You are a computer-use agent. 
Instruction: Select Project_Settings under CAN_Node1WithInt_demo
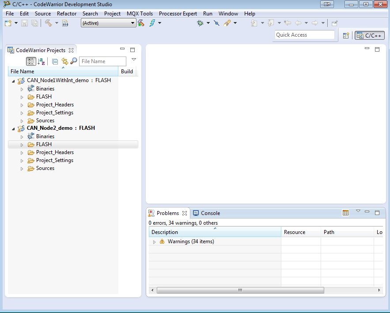[x=55, y=113]
